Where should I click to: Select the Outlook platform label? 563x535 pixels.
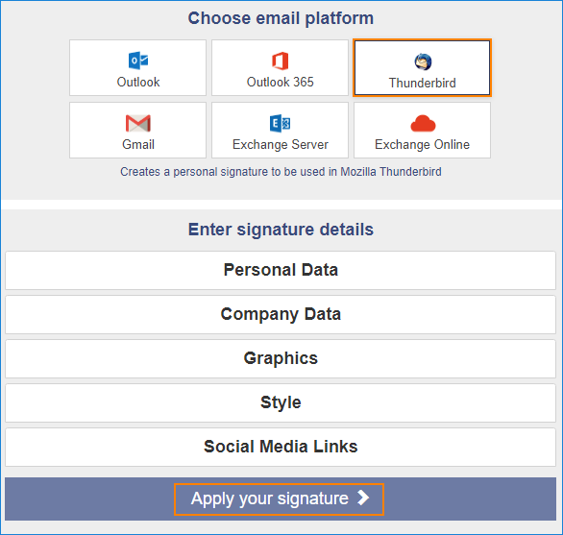[x=138, y=83]
